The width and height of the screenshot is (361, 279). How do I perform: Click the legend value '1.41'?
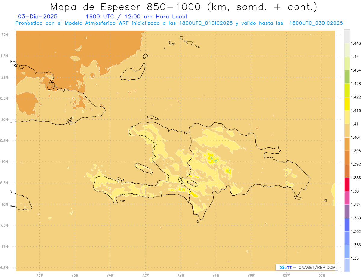click(355, 124)
